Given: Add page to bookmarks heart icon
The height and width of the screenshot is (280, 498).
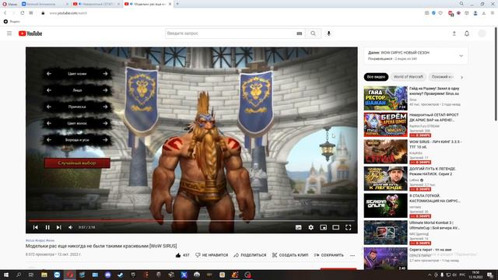Looking at the screenshot, I should (x=440, y=13).
